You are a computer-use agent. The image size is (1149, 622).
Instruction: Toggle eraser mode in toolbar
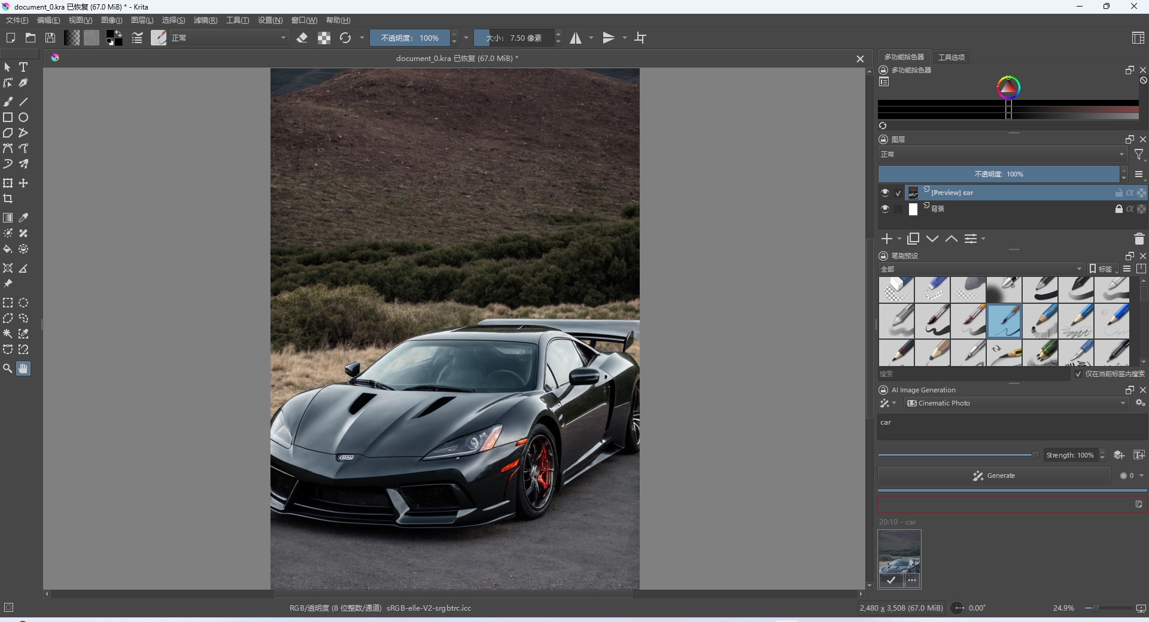pos(302,38)
